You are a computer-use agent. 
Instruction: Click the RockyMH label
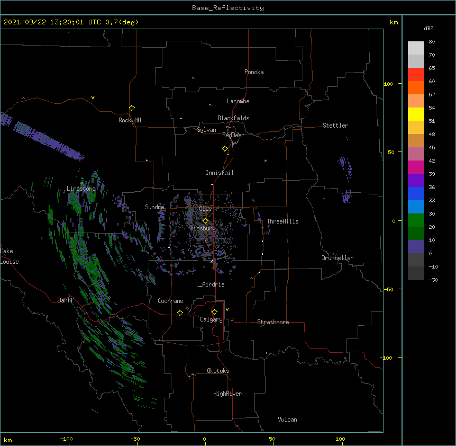click(130, 120)
